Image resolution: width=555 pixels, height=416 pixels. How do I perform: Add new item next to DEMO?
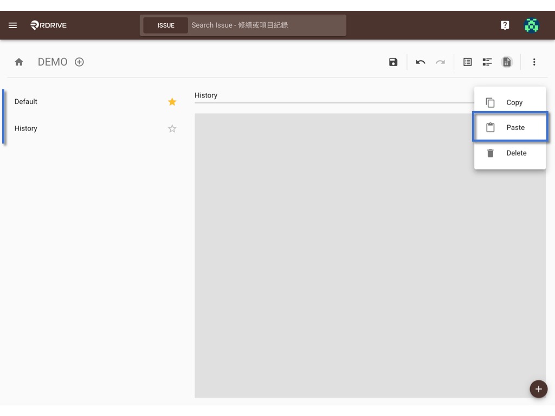(79, 62)
